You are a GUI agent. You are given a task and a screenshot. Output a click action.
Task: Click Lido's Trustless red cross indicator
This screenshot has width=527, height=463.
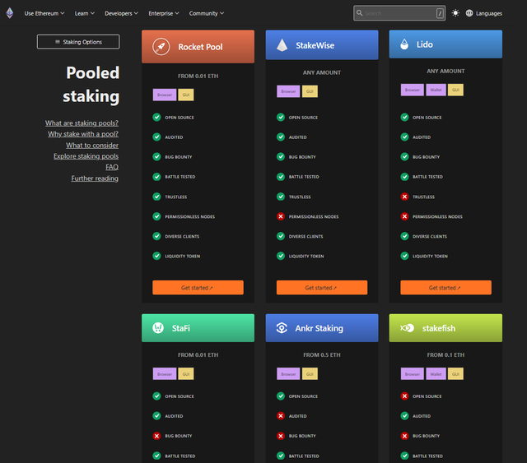pyautogui.click(x=404, y=197)
